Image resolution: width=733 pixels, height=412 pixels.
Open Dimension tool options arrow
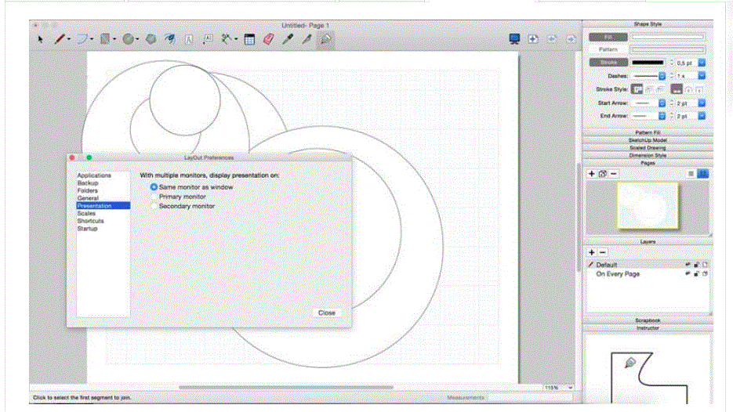pyautogui.click(x=236, y=39)
